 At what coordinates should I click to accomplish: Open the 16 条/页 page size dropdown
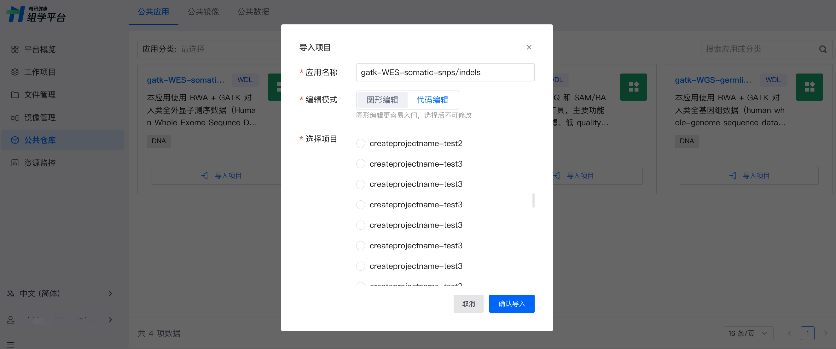click(748, 333)
